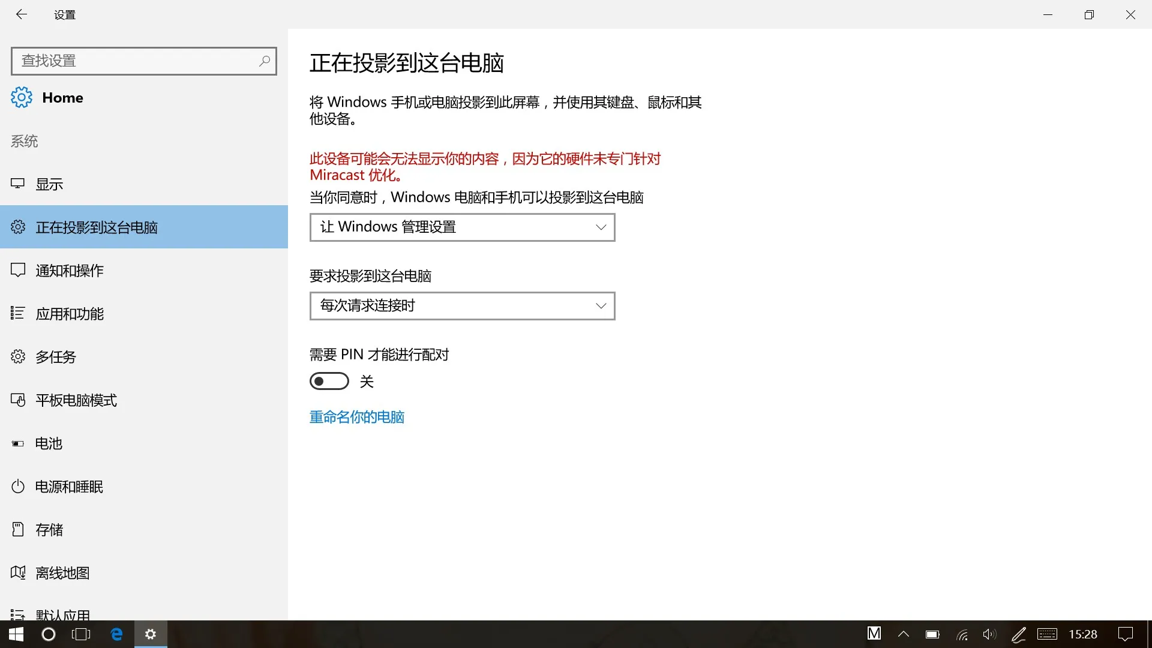The image size is (1152, 648).
Task: Click the 电源和睡眠 power icon
Action: pos(18,486)
